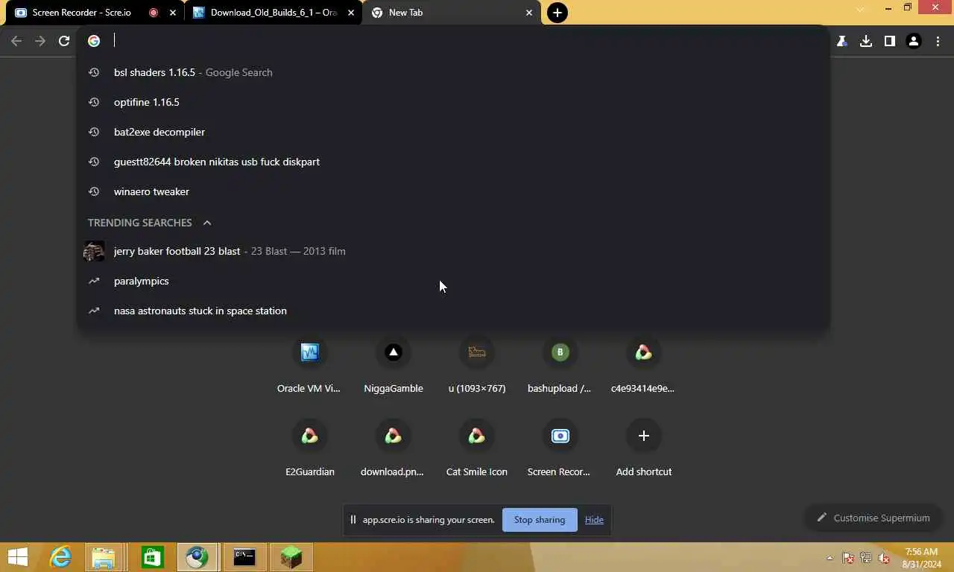The width and height of the screenshot is (954, 572).
Task: Open the Windows Start button
Action: (x=17, y=557)
